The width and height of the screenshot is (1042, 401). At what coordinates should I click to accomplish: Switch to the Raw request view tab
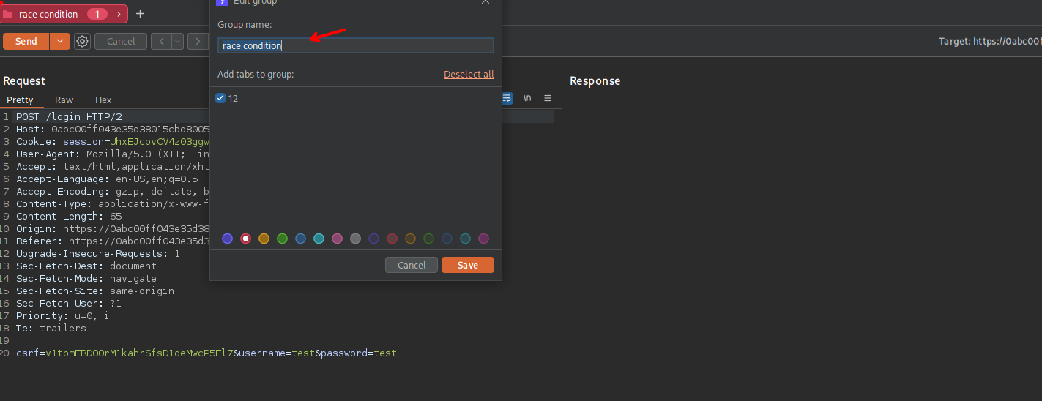tap(64, 100)
